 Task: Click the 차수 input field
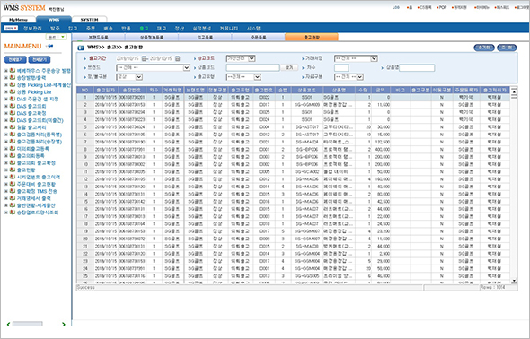point(341,68)
